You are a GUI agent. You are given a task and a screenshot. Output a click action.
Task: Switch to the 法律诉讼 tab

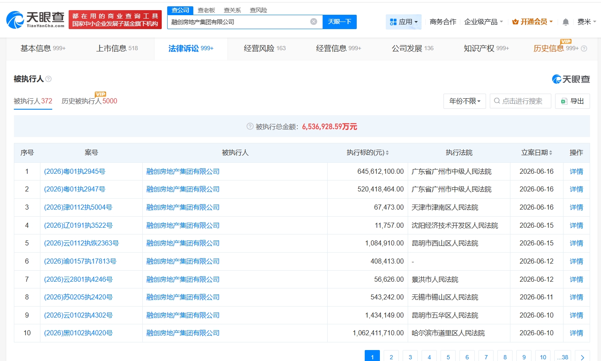(191, 48)
